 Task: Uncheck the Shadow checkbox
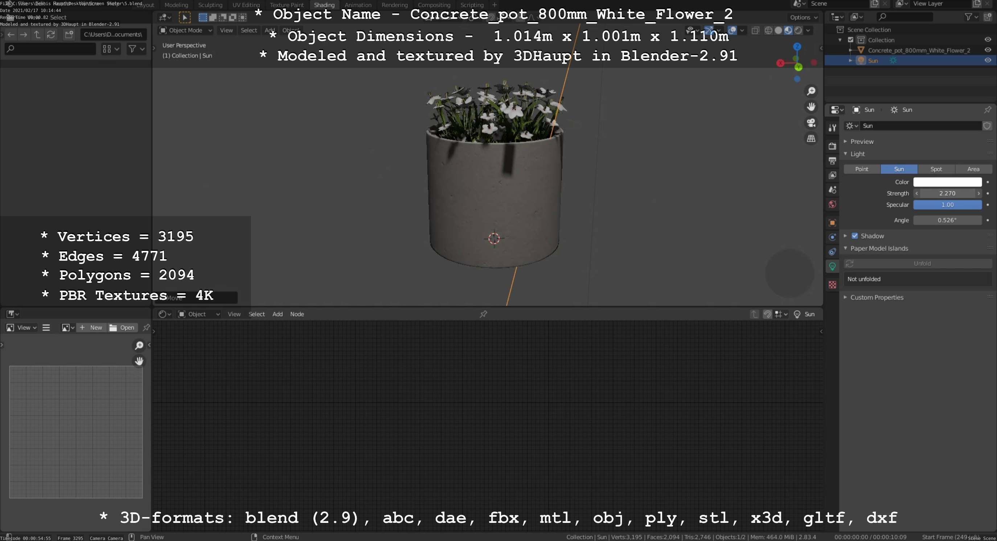coord(854,236)
